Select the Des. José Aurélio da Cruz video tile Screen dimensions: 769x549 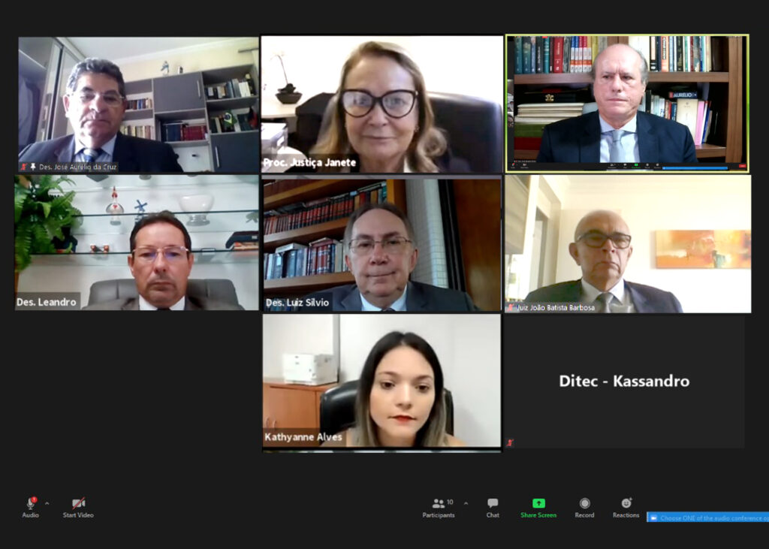pyautogui.click(x=138, y=104)
